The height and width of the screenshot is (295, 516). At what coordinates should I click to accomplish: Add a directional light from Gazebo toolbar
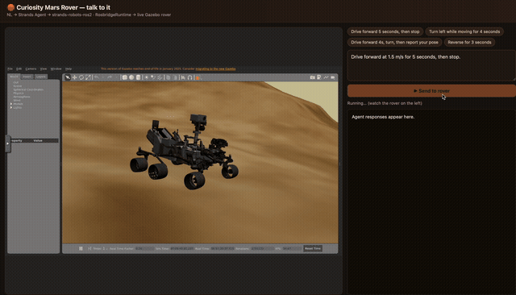click(x=160, y=77)
